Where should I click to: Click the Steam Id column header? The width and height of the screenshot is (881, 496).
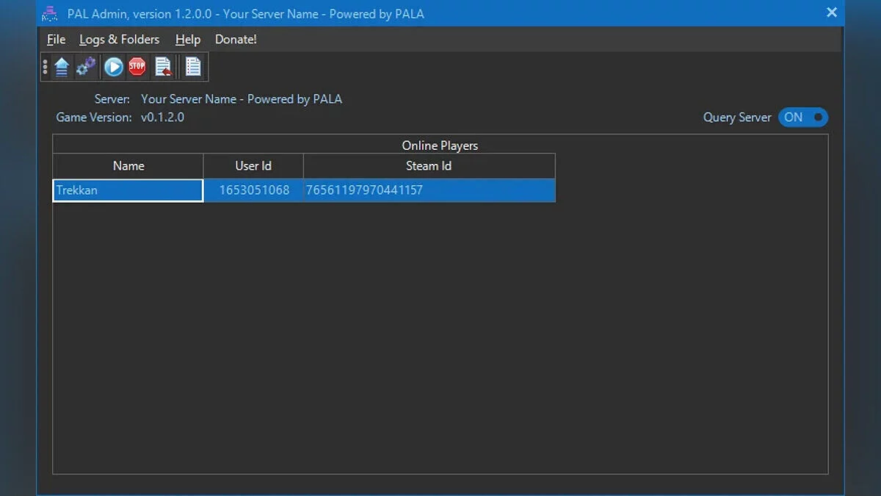click(429, 166)
